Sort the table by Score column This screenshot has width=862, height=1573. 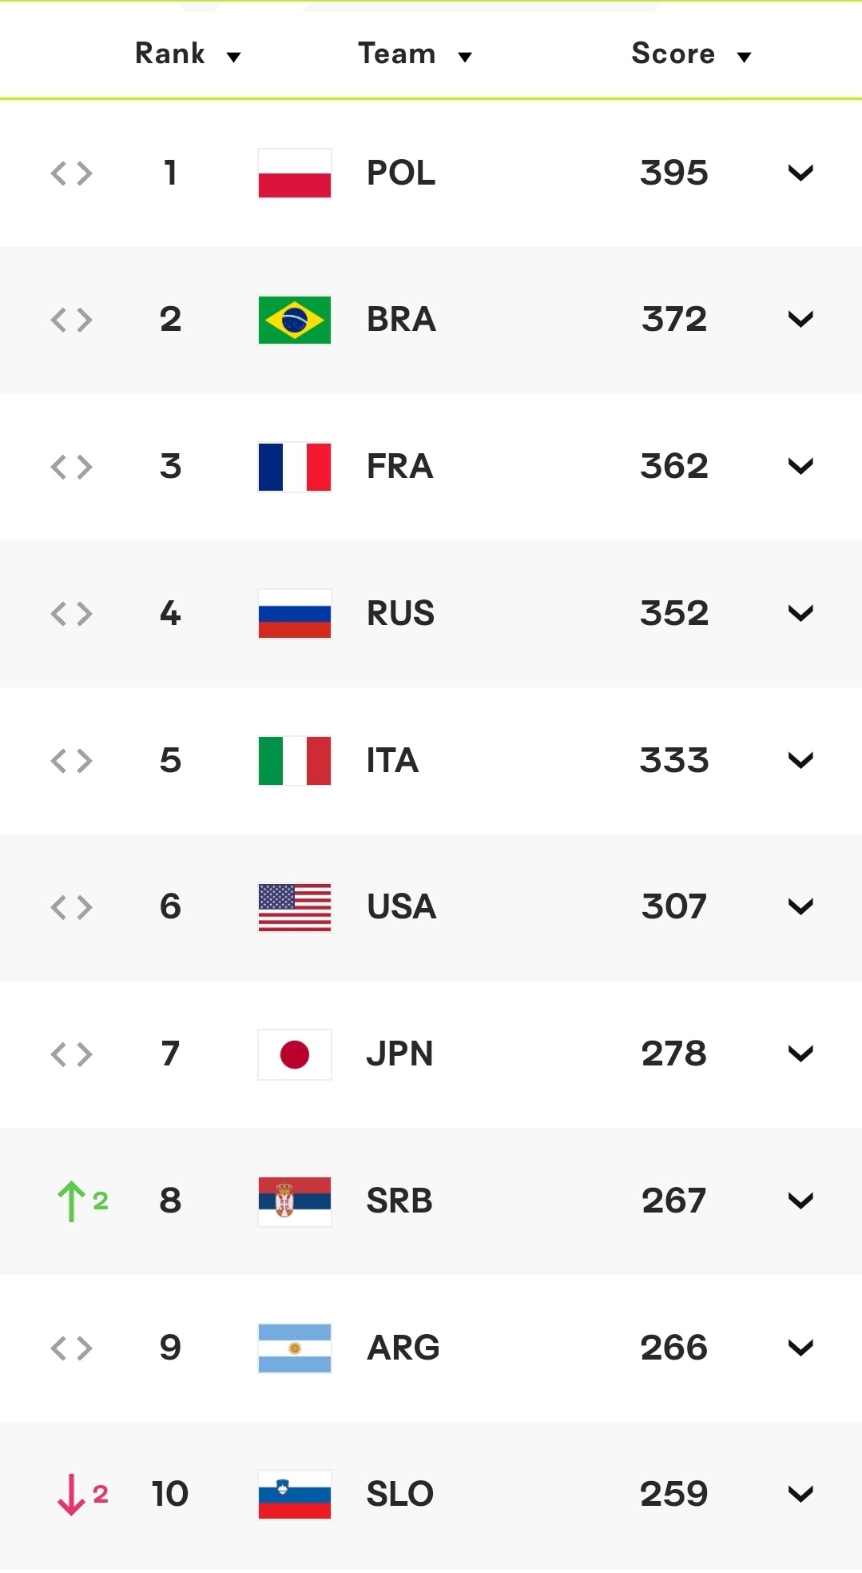691,54
